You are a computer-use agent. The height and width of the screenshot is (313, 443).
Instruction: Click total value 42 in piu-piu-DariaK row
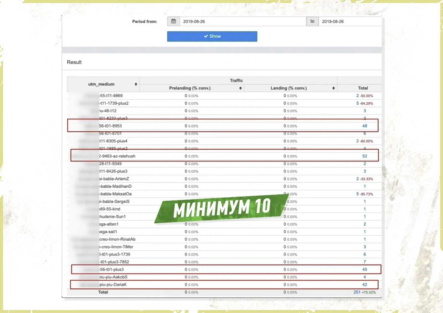coord(365,285)
